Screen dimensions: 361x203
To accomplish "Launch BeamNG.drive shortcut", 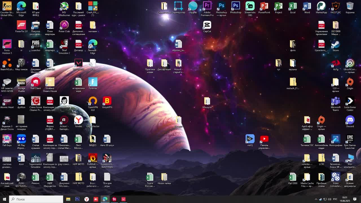I will pyautogui.click(x=7, y=65).
